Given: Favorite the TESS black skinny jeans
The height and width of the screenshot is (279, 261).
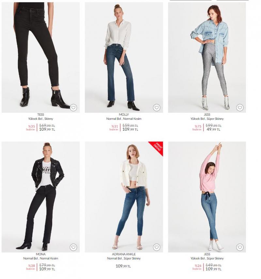Looking at the screenshot, I should click(73, 107).
